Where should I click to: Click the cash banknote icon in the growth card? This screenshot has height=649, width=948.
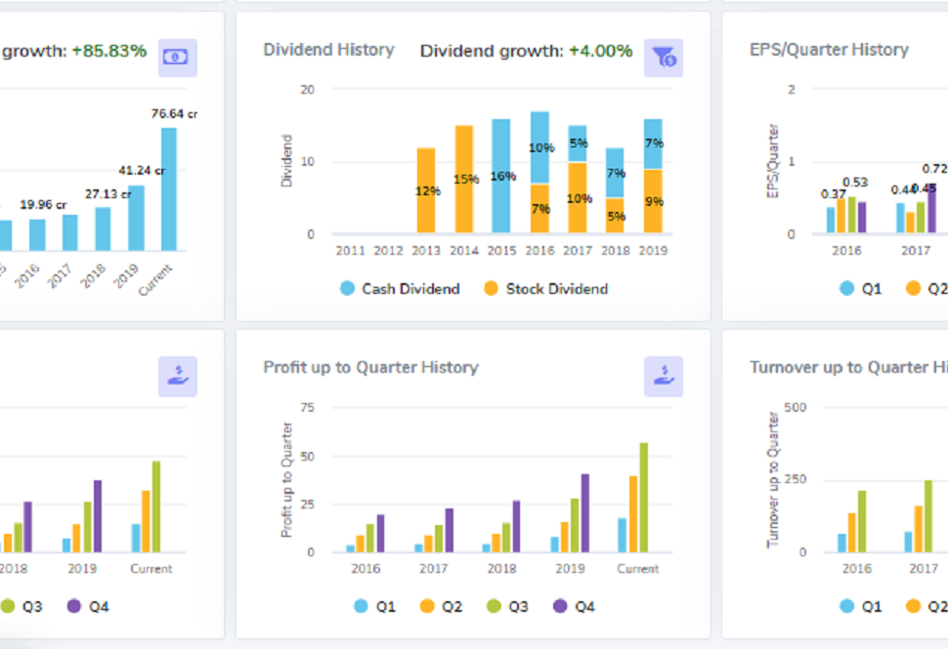click(x=177, y=58)
